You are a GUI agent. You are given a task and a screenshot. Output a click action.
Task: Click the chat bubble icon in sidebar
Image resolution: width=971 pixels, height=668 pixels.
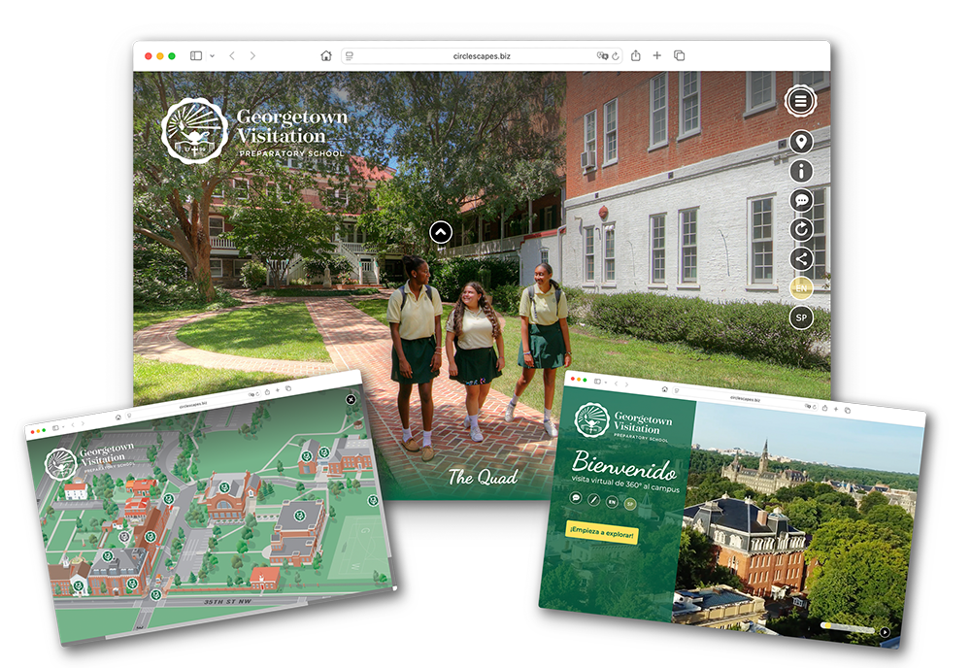[x=801, y=201]
